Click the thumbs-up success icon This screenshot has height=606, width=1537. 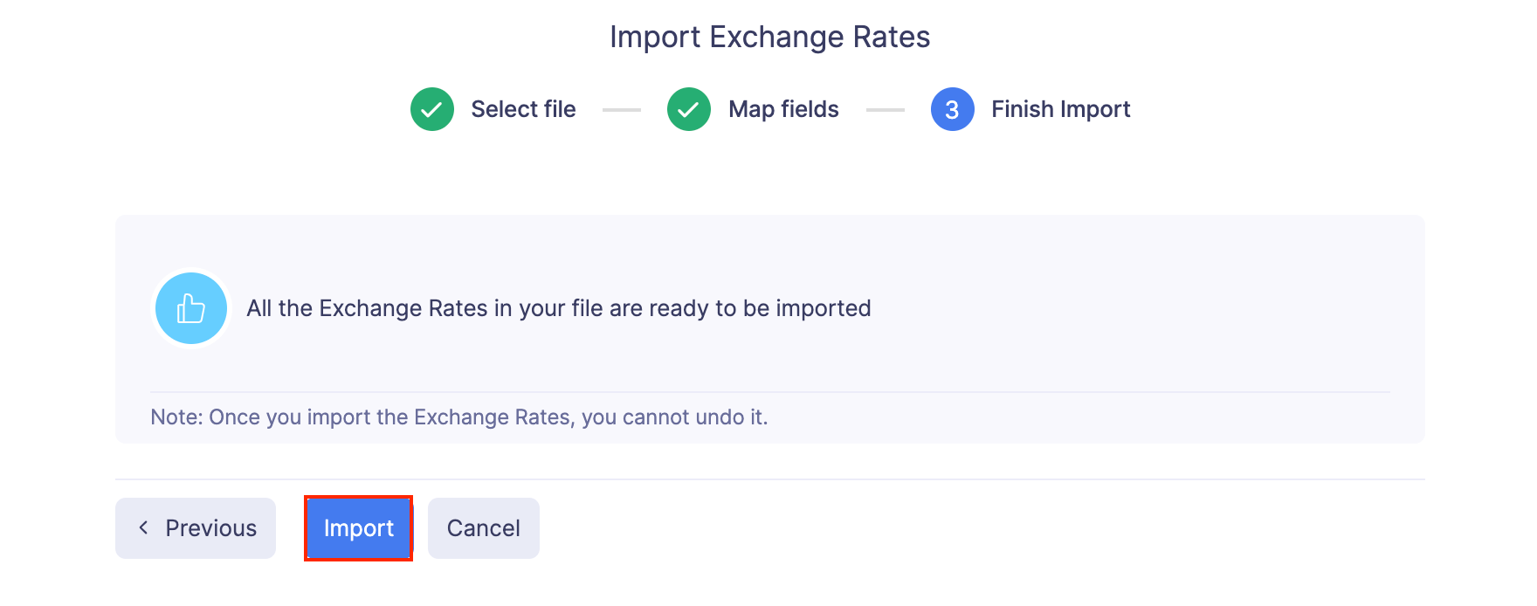coord(190,307)
